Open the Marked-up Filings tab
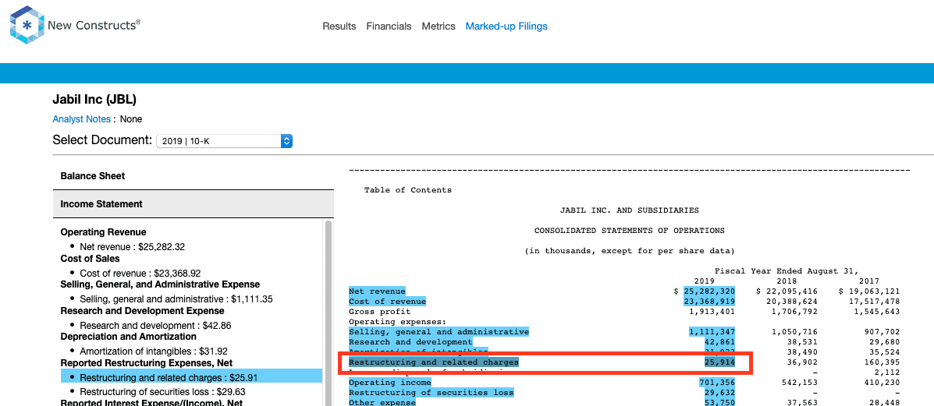Viewport: 934px width, 406px height. [506, 26]
